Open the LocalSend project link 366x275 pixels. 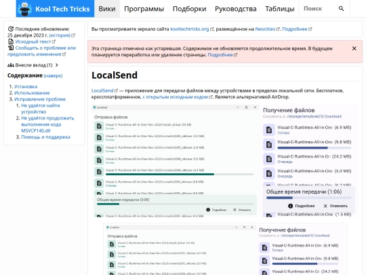[x=102, y=90]
